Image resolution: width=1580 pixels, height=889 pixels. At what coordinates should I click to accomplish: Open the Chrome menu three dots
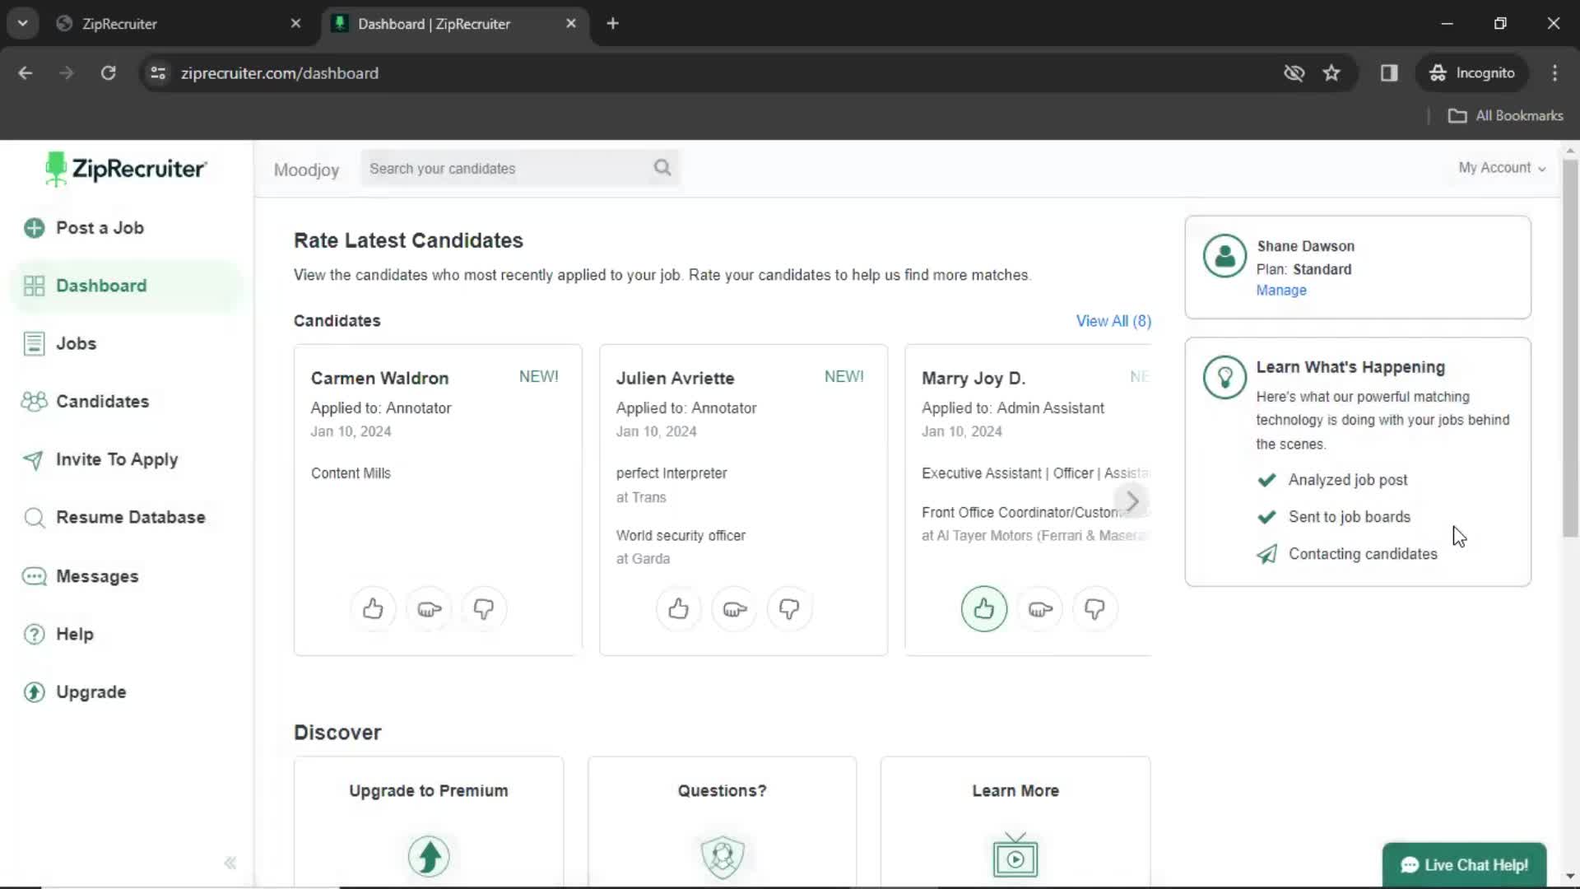point(1554,73)
